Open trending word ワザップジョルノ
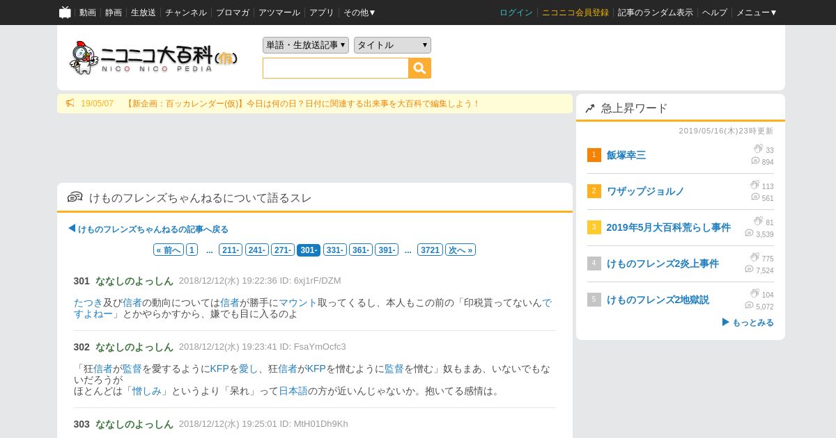Viewport: 836px width, 438px height. point(646,191)
